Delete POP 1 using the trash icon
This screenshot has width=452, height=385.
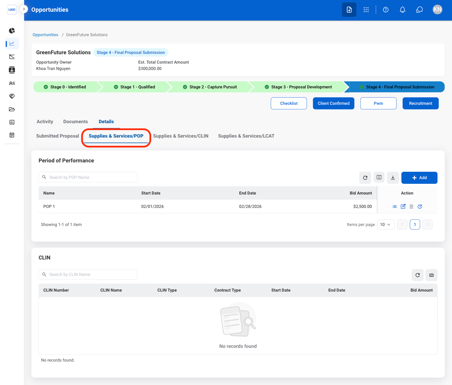[411, 207]
